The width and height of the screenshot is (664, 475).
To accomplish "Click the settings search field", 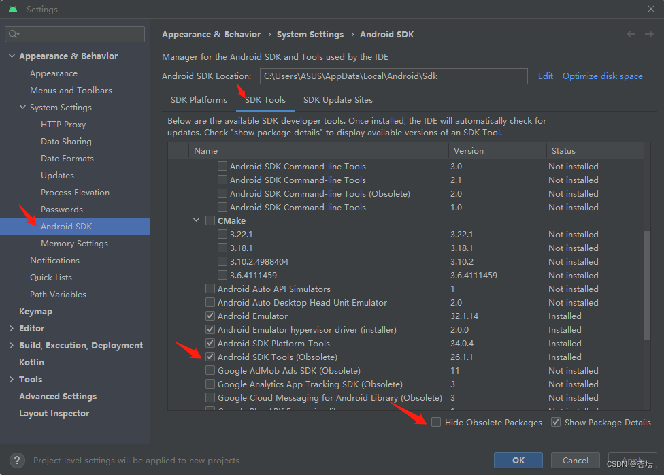I will (x=75, y=34).
